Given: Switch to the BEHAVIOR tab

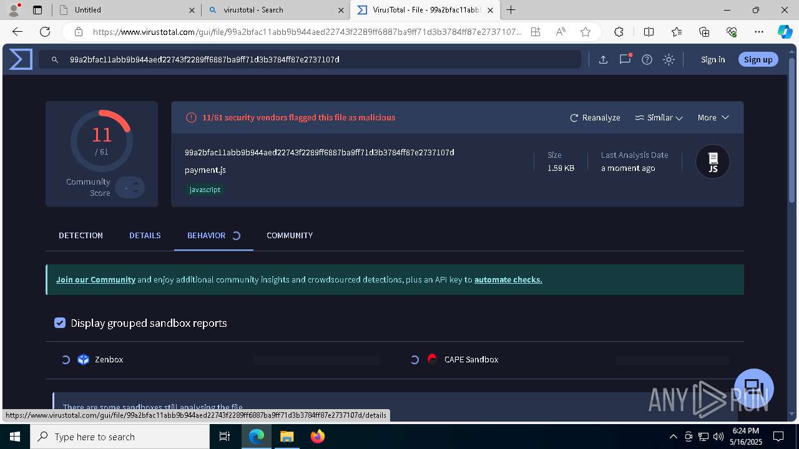Looking at the screenshot, I should (207, 235).
